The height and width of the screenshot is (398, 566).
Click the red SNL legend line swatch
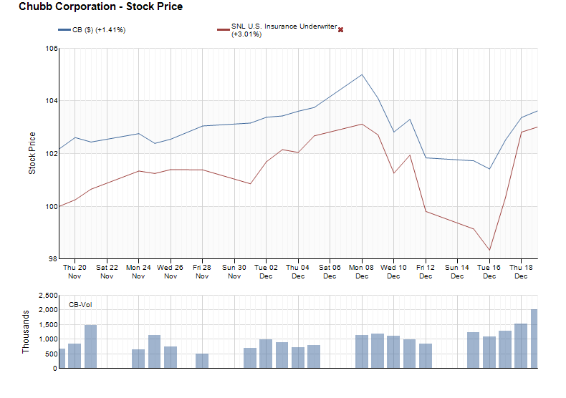(x=223, y=30)
